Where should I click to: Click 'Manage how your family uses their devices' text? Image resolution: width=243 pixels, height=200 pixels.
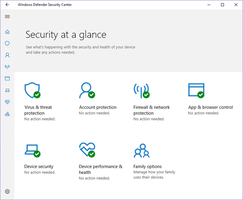(x=154, y=174)
